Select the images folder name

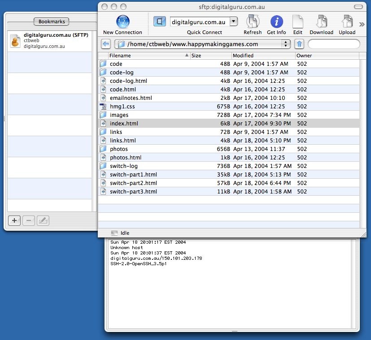coord(119,115)
